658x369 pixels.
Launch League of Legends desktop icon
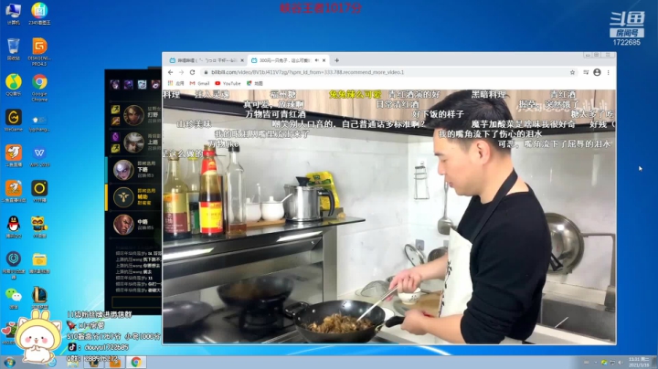pos(39,298)
